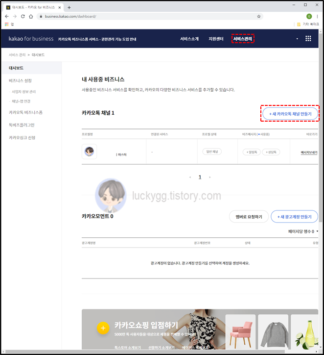324x355 pixels.
Task: Open the 지원센터 menu
Action: click(216, 39)
